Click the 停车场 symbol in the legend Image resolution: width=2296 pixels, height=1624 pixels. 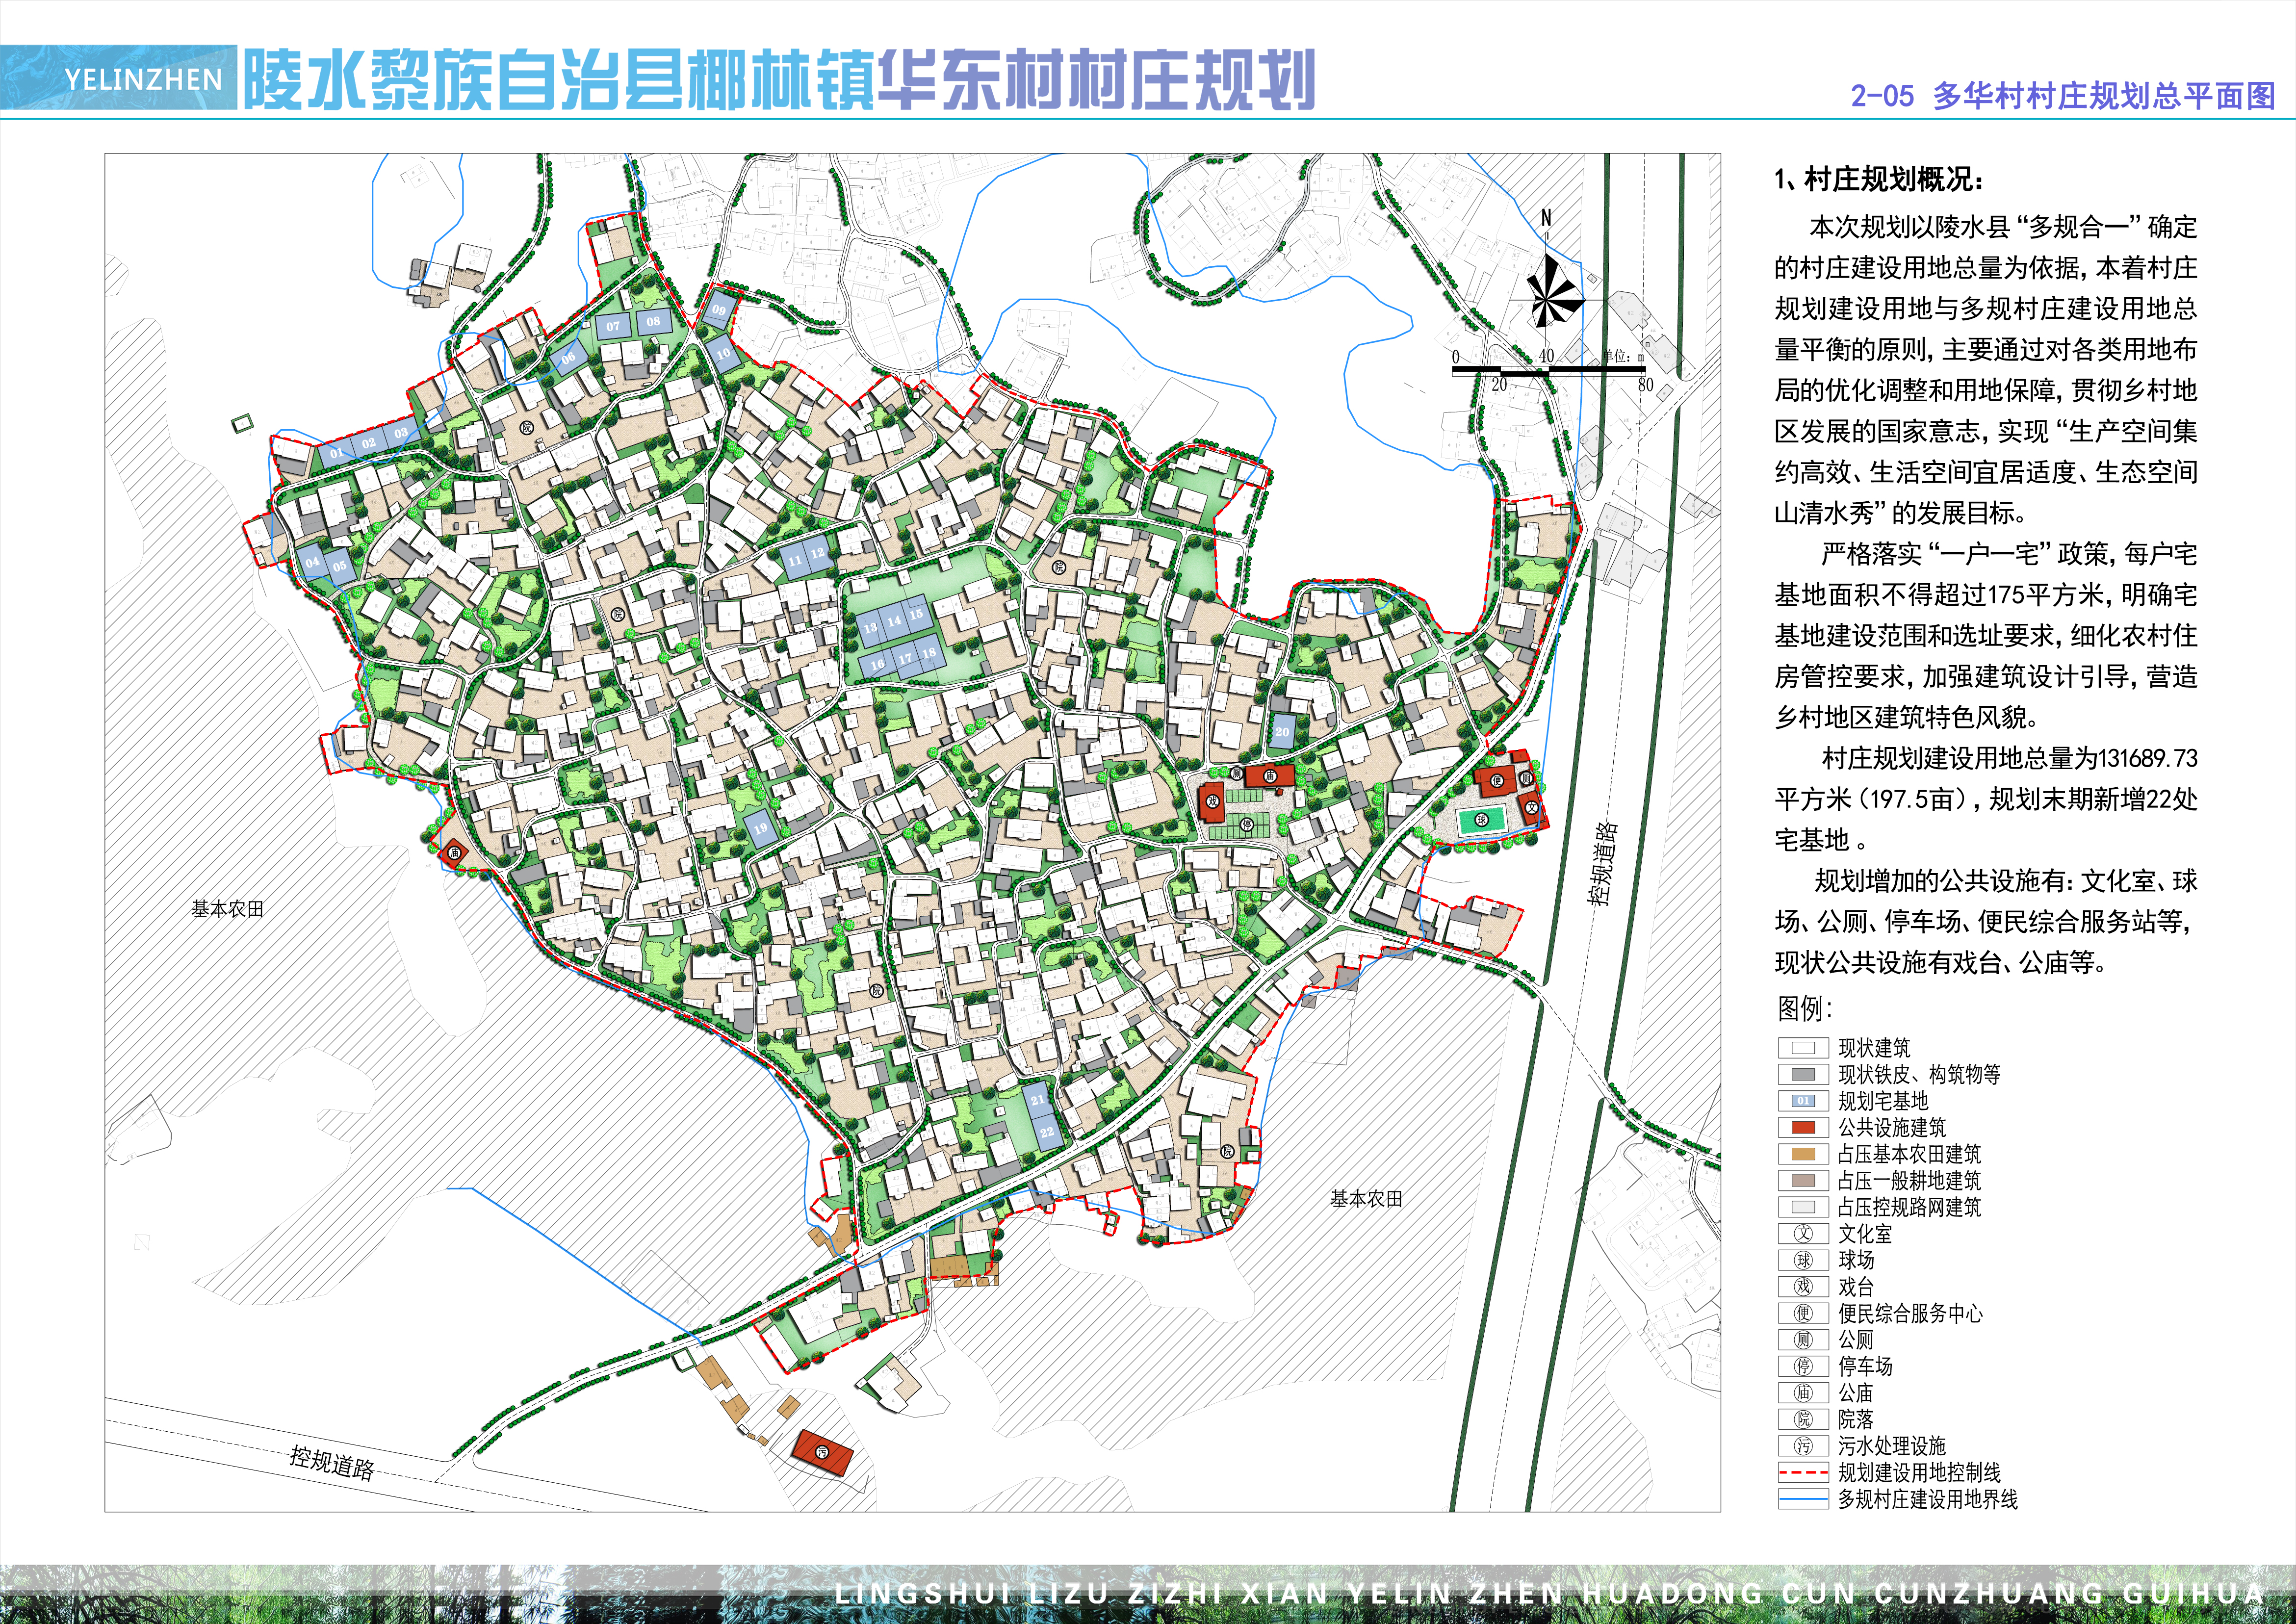(1803, 1366)
